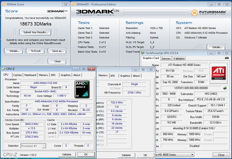232x159 pixels.
Task: Close the 3DMark Score dialog with Close button
Action: pyautogui.click(x=57, y=61)
